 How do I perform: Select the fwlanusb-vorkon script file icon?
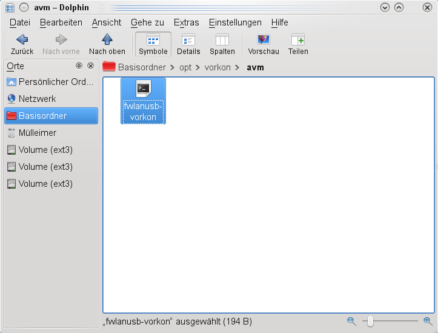click(x=144, y=89)
